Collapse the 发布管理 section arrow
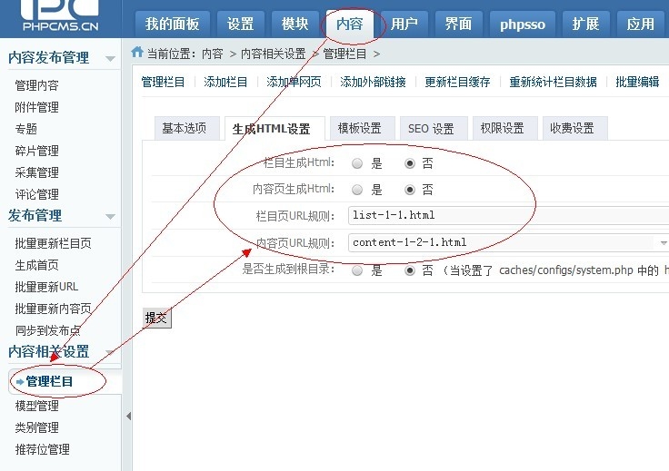 coord(110,216)
